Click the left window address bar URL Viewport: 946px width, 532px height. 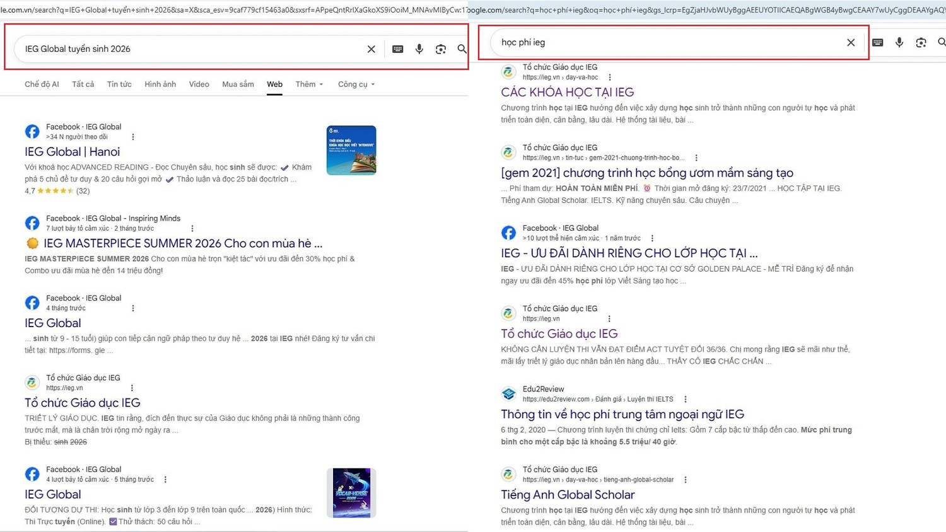pyautogui.click(x=233, y=10)
